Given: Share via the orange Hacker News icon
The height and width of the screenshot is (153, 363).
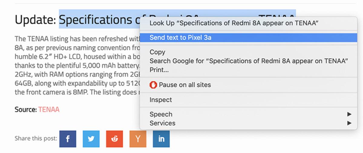Looking at the screenshot, I should 138,139.
